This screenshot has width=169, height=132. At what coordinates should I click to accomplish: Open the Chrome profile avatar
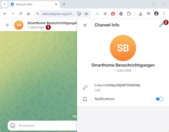pos(156,14)
